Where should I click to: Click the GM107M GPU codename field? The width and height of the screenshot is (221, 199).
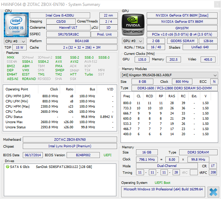pos(182,28)
